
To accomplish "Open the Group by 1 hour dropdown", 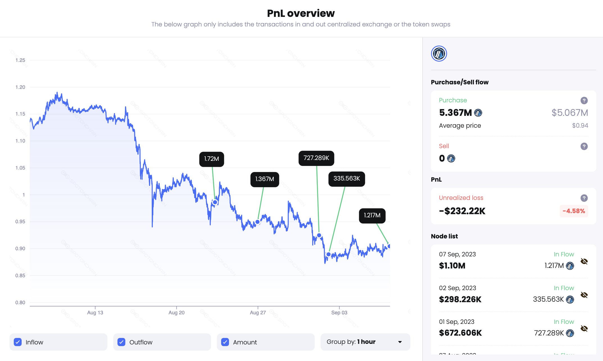I will [365, 342].
